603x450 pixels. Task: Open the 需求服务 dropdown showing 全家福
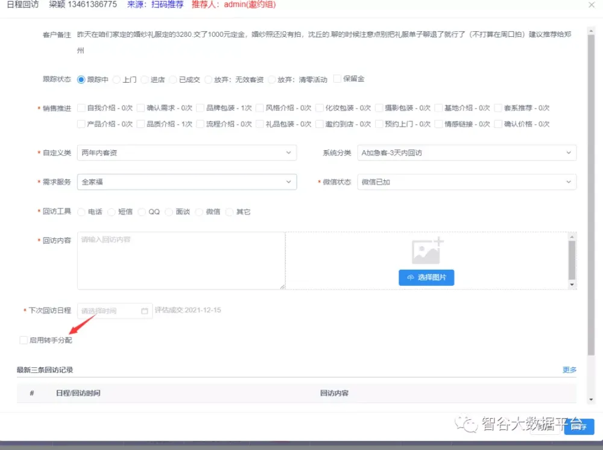tap(187, 182)
